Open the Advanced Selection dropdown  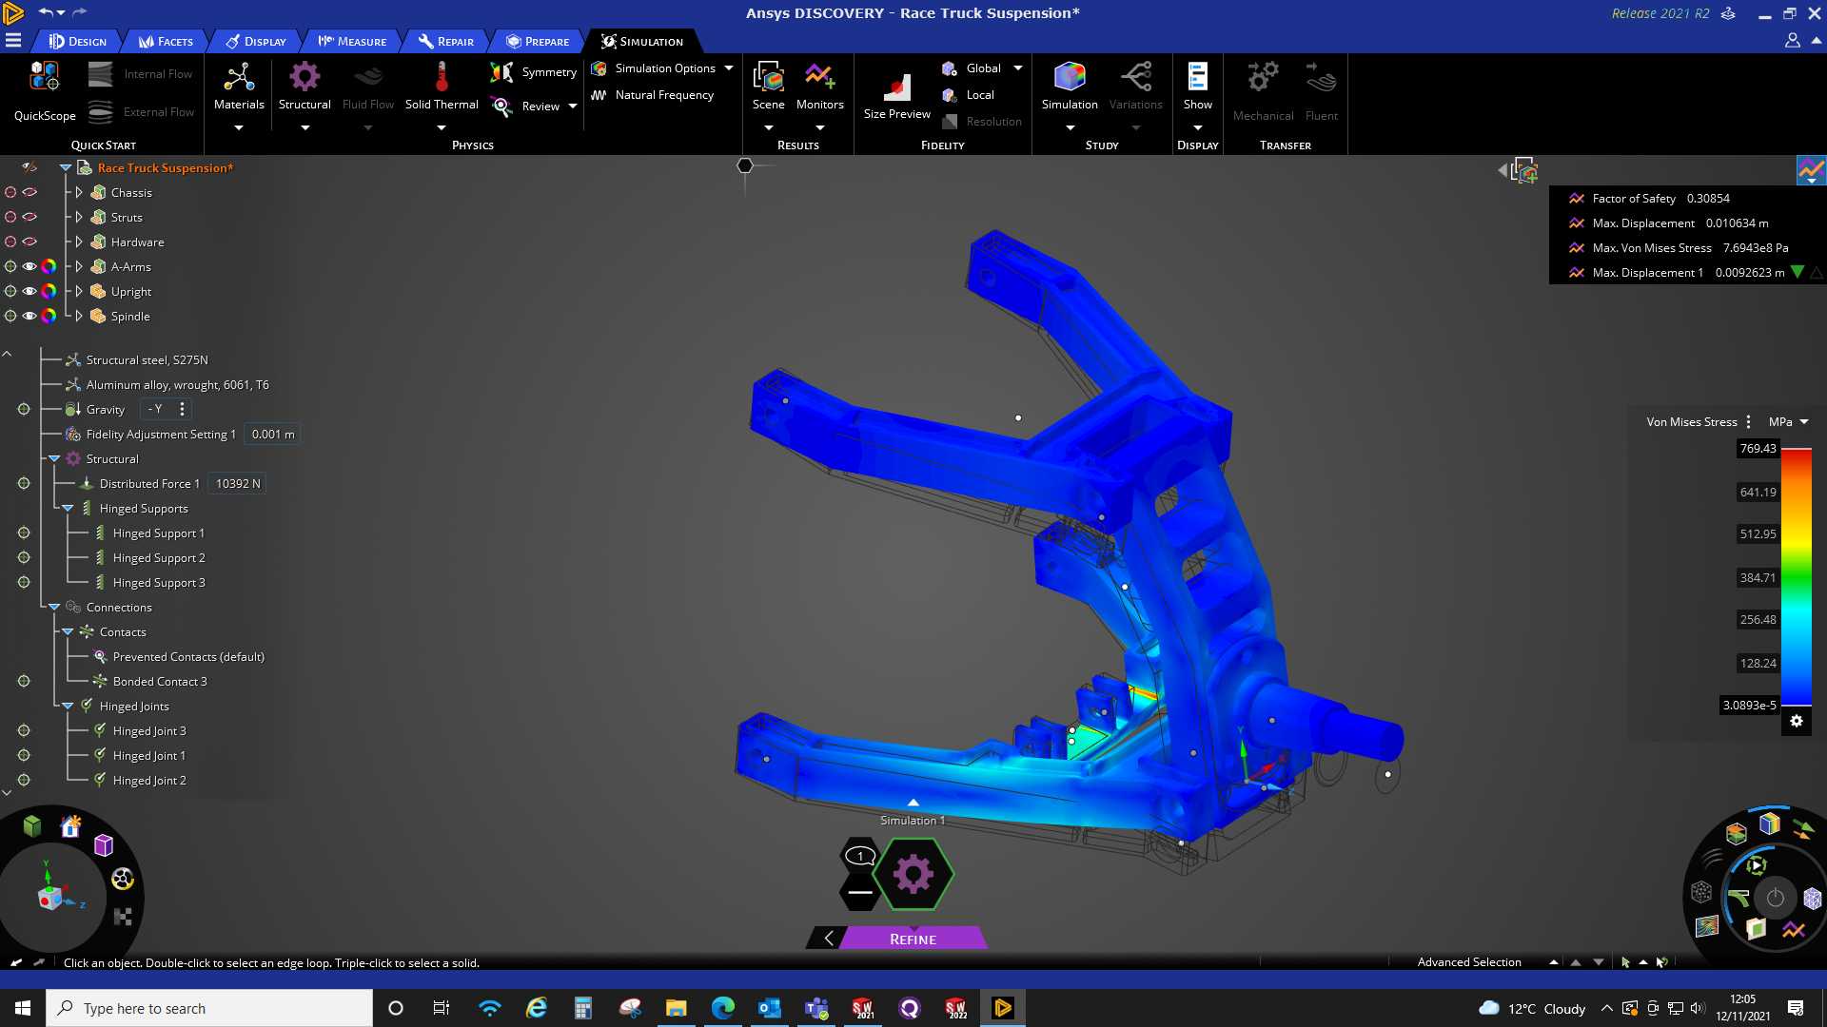tap(1554, 962)
